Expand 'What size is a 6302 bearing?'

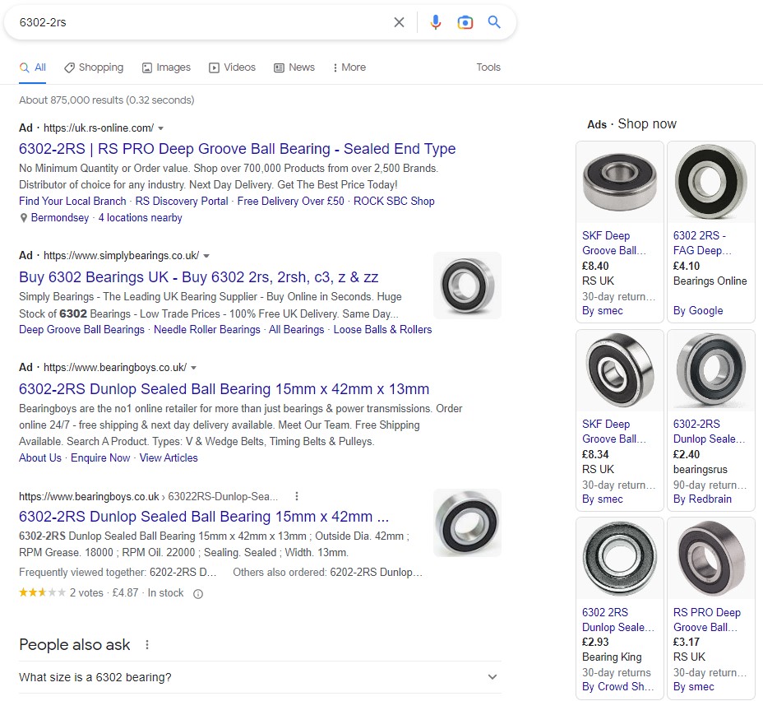(x=492, y=677)
